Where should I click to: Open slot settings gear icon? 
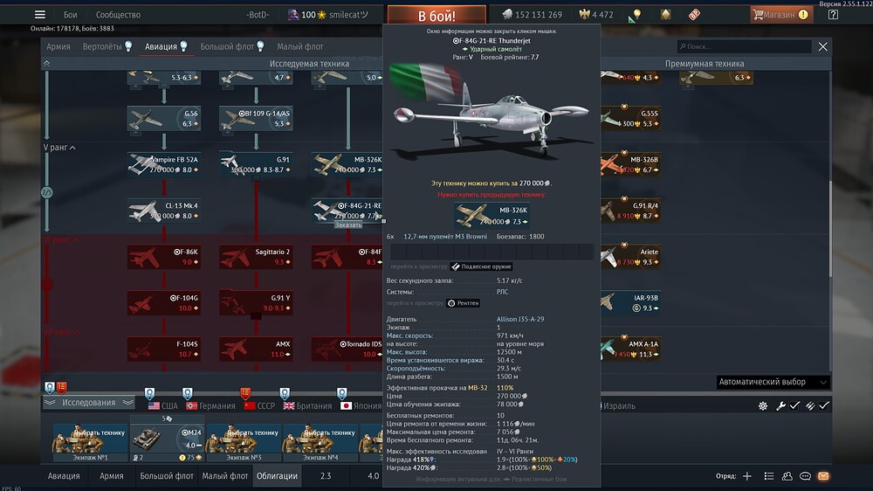tap(763, 406)
